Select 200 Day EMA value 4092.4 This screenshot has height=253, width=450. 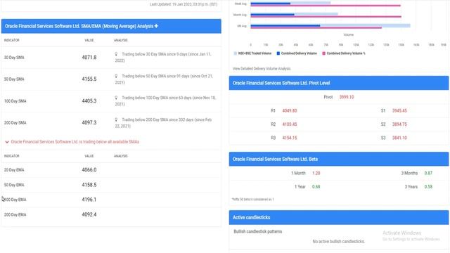click(x=89, y=214)
